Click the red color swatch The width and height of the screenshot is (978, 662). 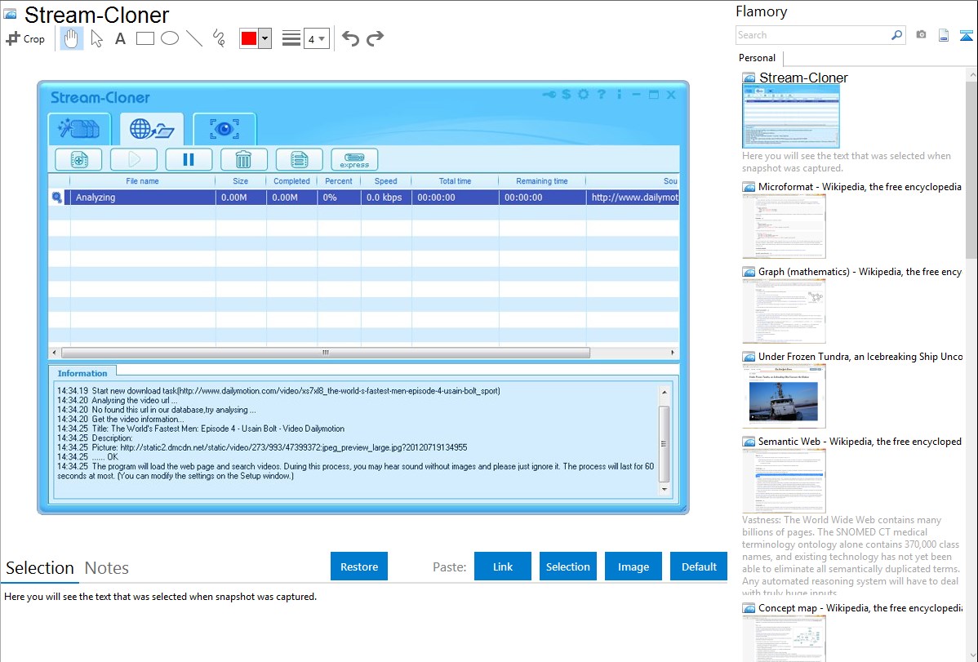[x=249, y=38]
